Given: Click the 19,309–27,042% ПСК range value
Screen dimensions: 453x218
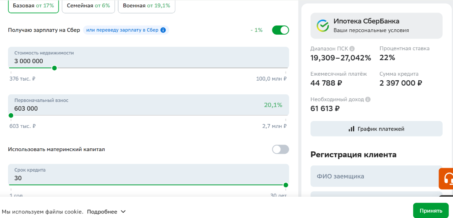Looking at the screenshot, I should (341, 57).
